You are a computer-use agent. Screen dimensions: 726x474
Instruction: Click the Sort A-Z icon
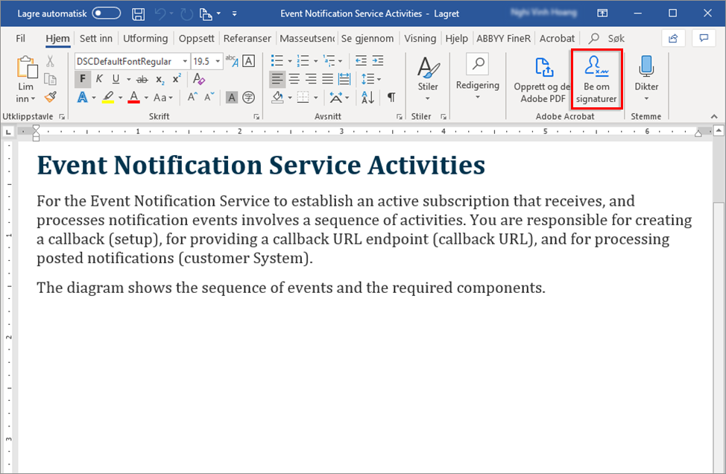[x=367, y=97]
